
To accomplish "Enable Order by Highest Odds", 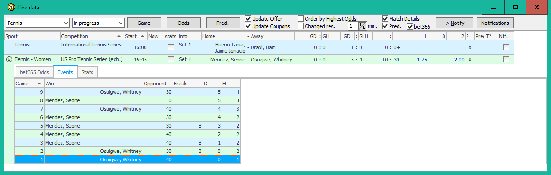I will (x=301, y=19).
